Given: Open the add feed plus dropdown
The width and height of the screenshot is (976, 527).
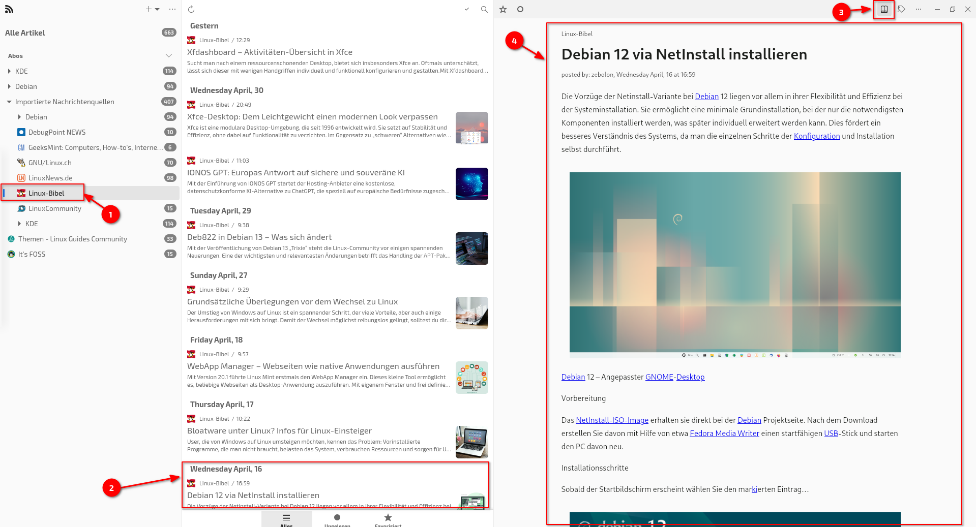Looking at the screenshot, I should (x=153, y=9).
